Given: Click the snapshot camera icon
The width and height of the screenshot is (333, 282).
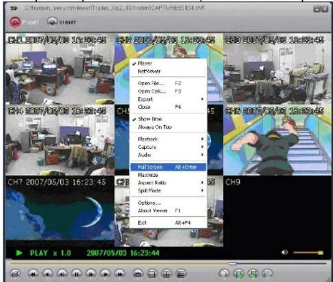Looking at the screenshot, I should [x=137, y=273].
